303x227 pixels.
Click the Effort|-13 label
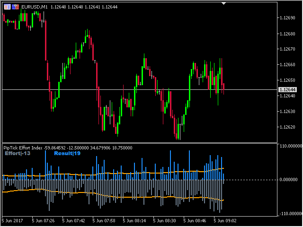[18, 153]
